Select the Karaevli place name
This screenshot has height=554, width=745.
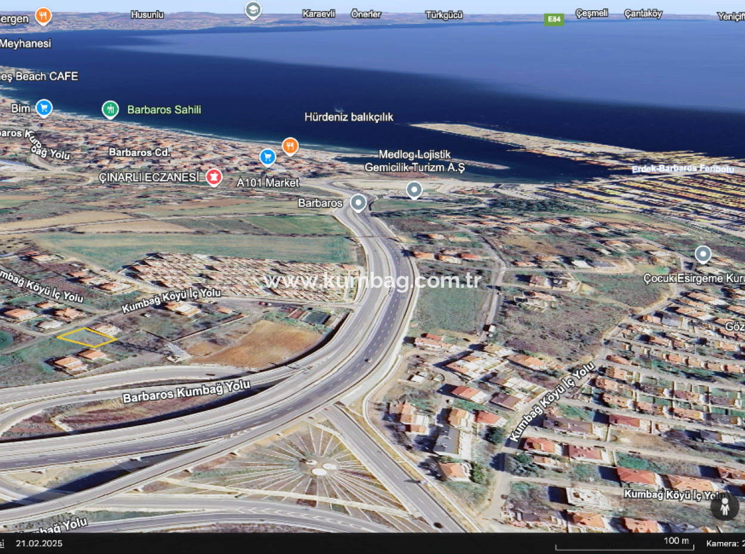[319, 12]
